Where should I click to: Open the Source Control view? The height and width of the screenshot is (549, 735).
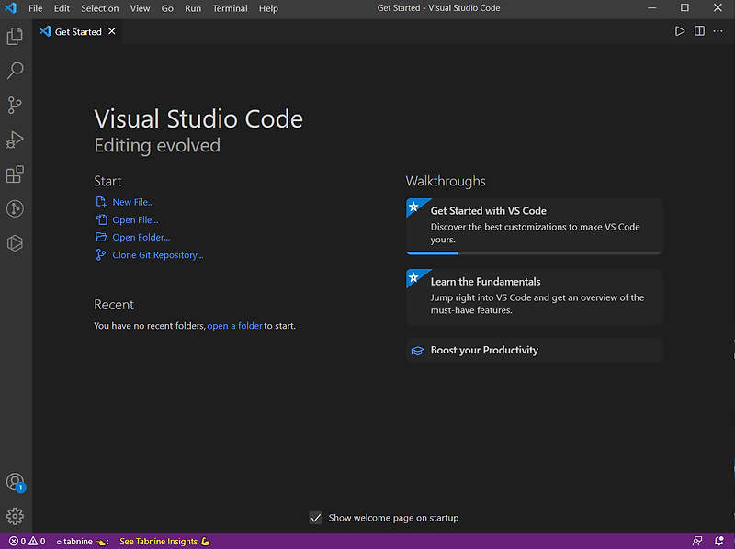[14, 105]
